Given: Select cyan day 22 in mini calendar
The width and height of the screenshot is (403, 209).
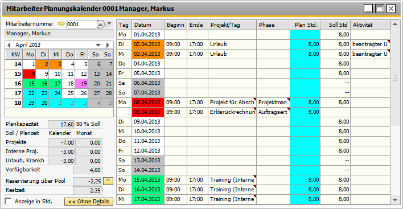Looking at the screenshot, I should 29,93.
